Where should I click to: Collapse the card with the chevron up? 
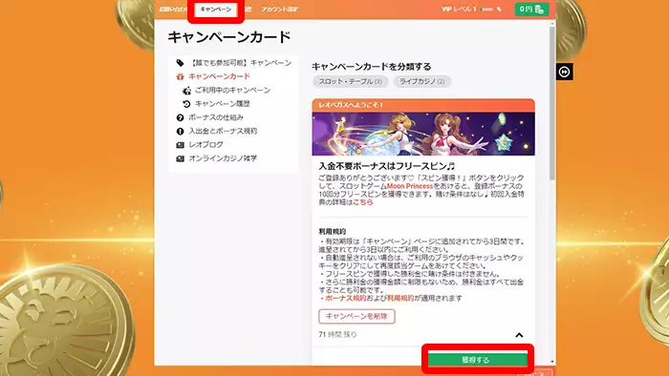(519, 335)
